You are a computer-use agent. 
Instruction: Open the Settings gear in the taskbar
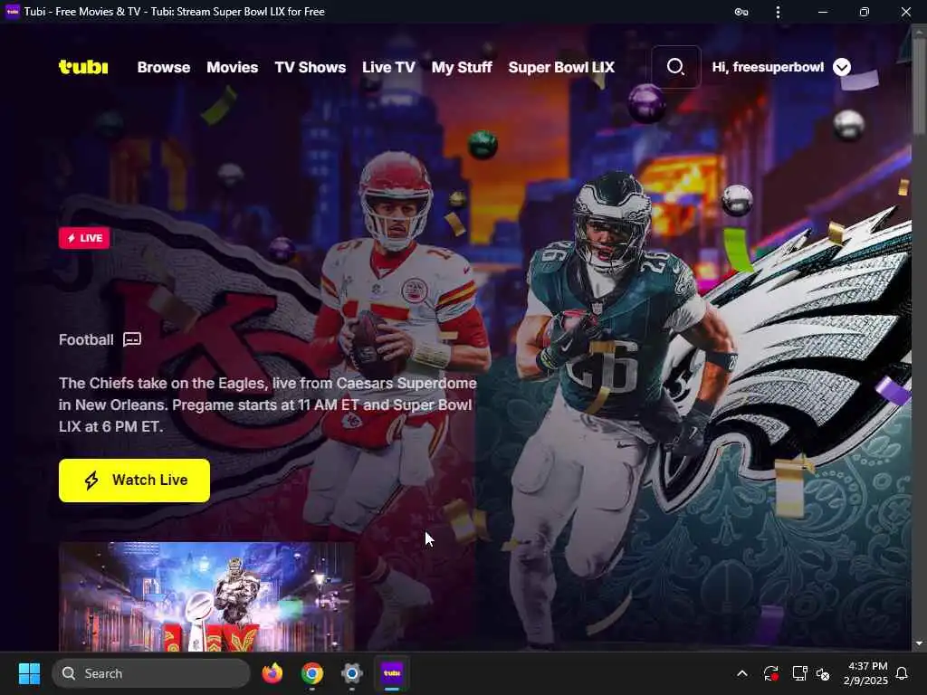[x=351, y=673]
